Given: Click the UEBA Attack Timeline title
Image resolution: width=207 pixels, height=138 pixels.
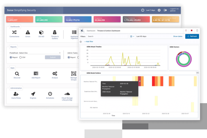Looking at the screenshot, I should pyautogui.click(x=94, y=47).
